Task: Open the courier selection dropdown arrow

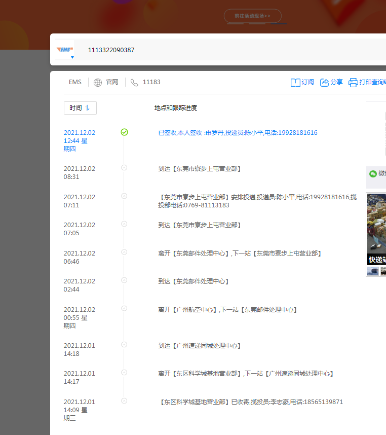Action: 72,58
